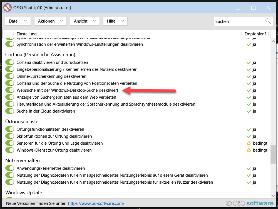Toggle Synchronisation der erweiterten Windows-Einstellungen

click(x=9, y=44)
